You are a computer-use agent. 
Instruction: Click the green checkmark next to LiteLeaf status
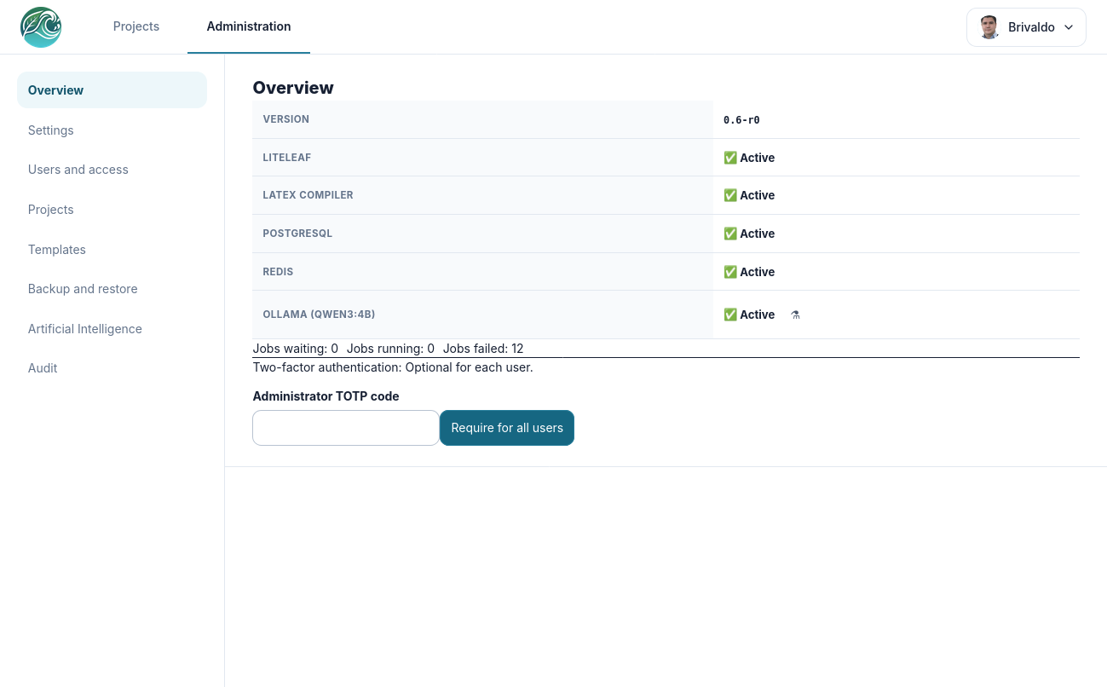730,158
